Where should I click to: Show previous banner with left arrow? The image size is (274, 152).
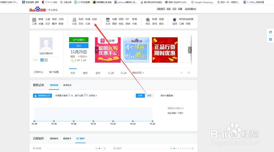click(97, 50)
